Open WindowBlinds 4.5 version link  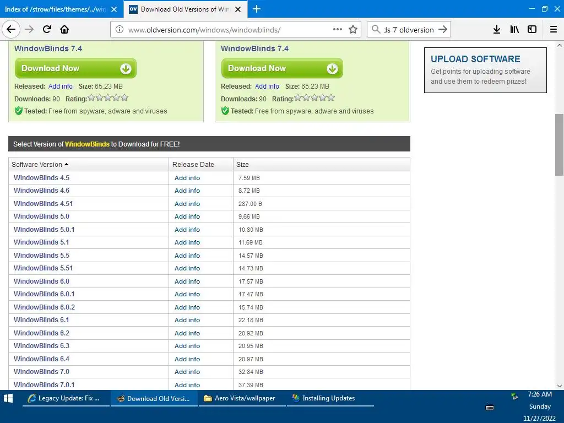pos(41,178)
